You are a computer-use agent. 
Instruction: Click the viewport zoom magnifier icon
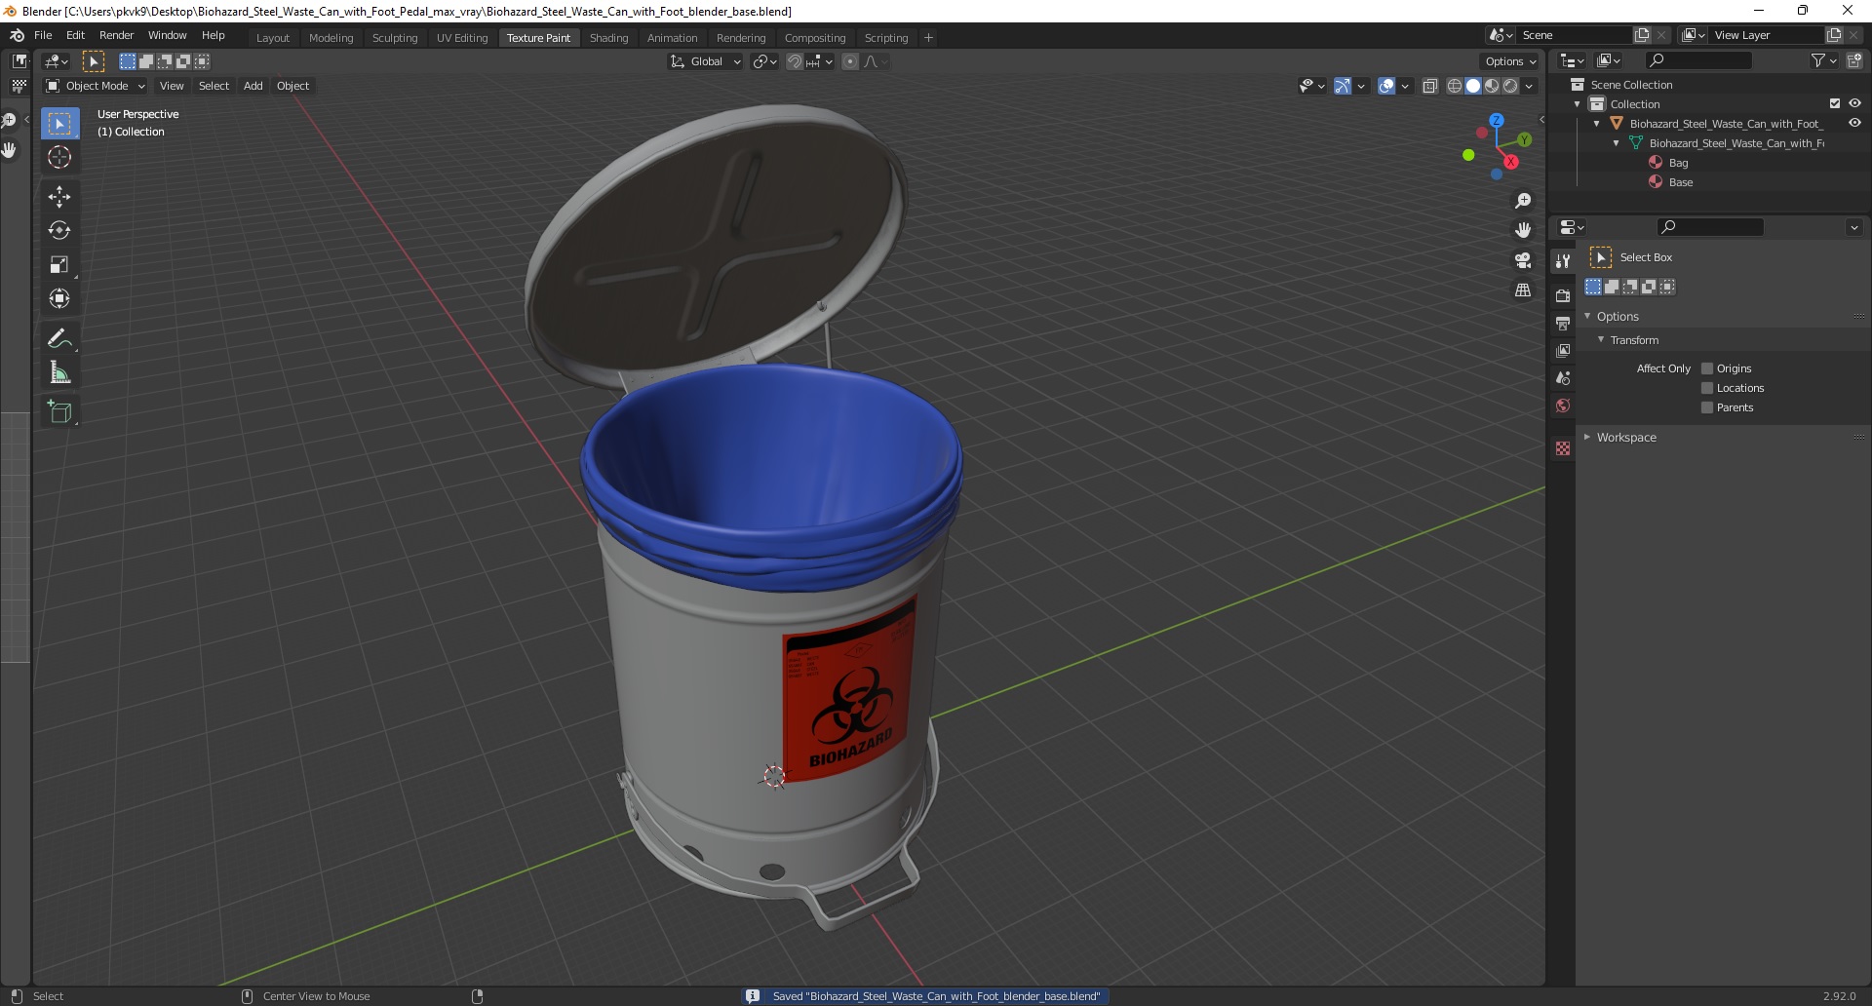click(x=1523, y=201)
